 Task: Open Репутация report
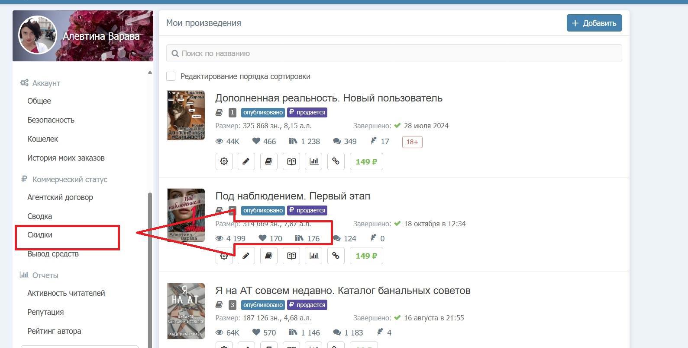(x=45, y=312)
